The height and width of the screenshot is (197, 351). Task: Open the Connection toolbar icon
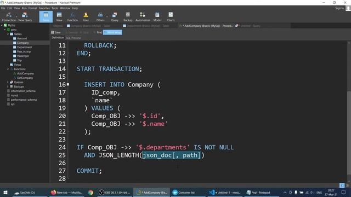point(9,17)
